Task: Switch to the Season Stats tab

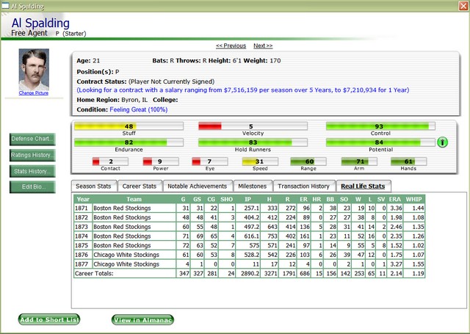Action: tap(93, 186)
